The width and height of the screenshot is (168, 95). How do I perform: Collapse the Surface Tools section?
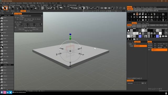coord(1,65)
